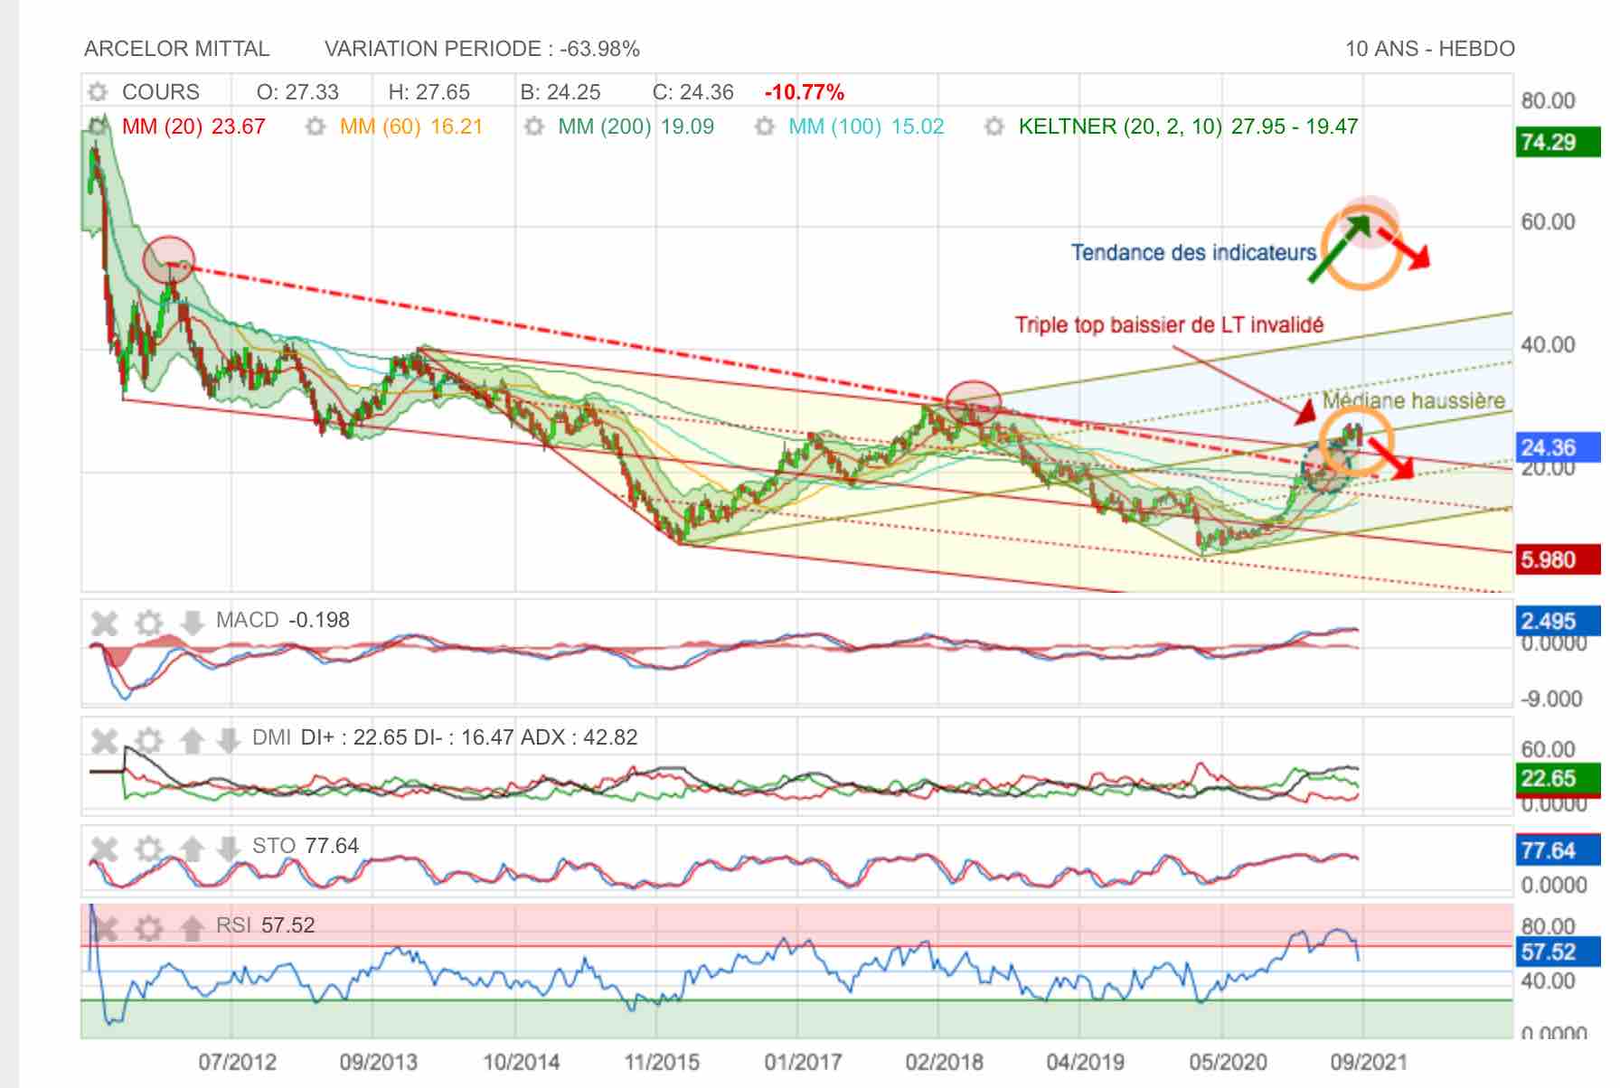
Task: Move the STO panel up
Action: click(192, 849)
